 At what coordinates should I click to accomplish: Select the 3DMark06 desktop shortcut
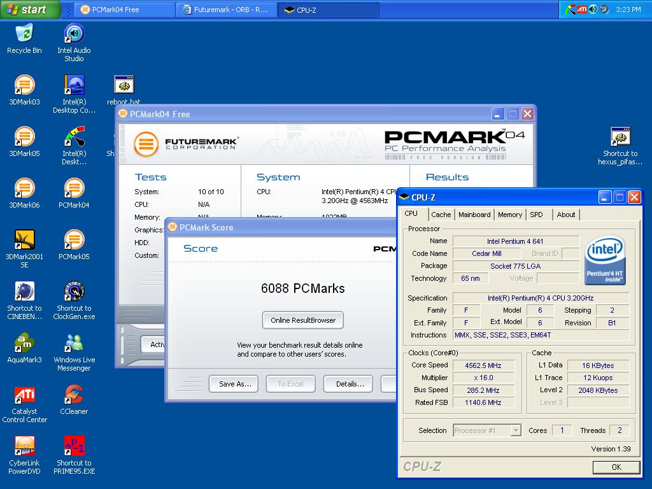tap(25, 194)
